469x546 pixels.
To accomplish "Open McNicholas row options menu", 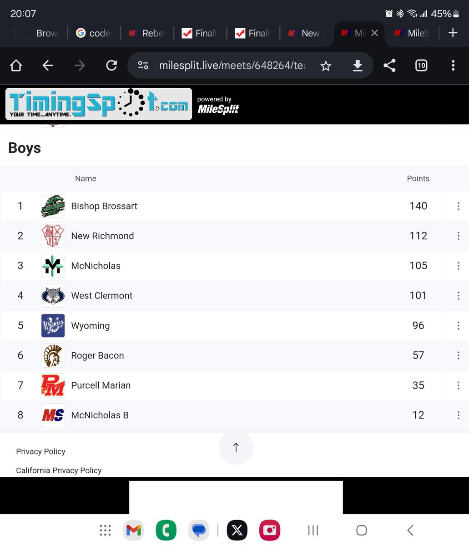I will tap(458, 266).
